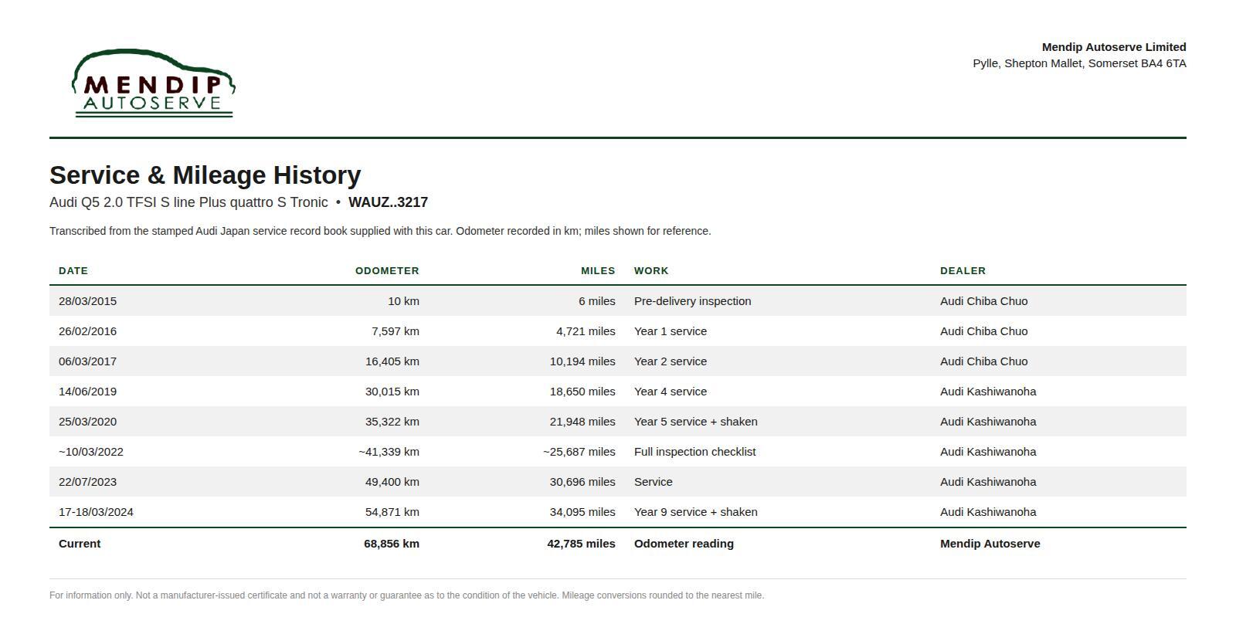Click the Service entry in the 22/07/2023 row
Screen dimensions: 1236x624
654,482
